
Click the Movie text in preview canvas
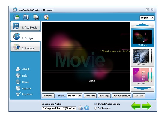(x=80, y=60)
